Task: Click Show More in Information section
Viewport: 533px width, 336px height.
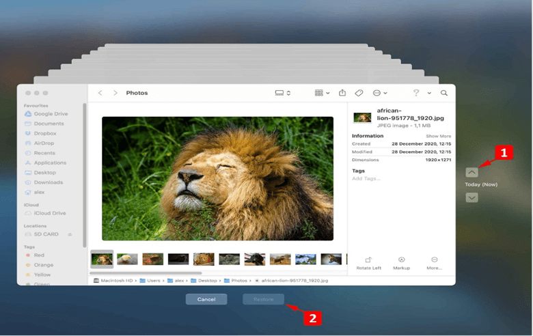Action: pos(439,136)
